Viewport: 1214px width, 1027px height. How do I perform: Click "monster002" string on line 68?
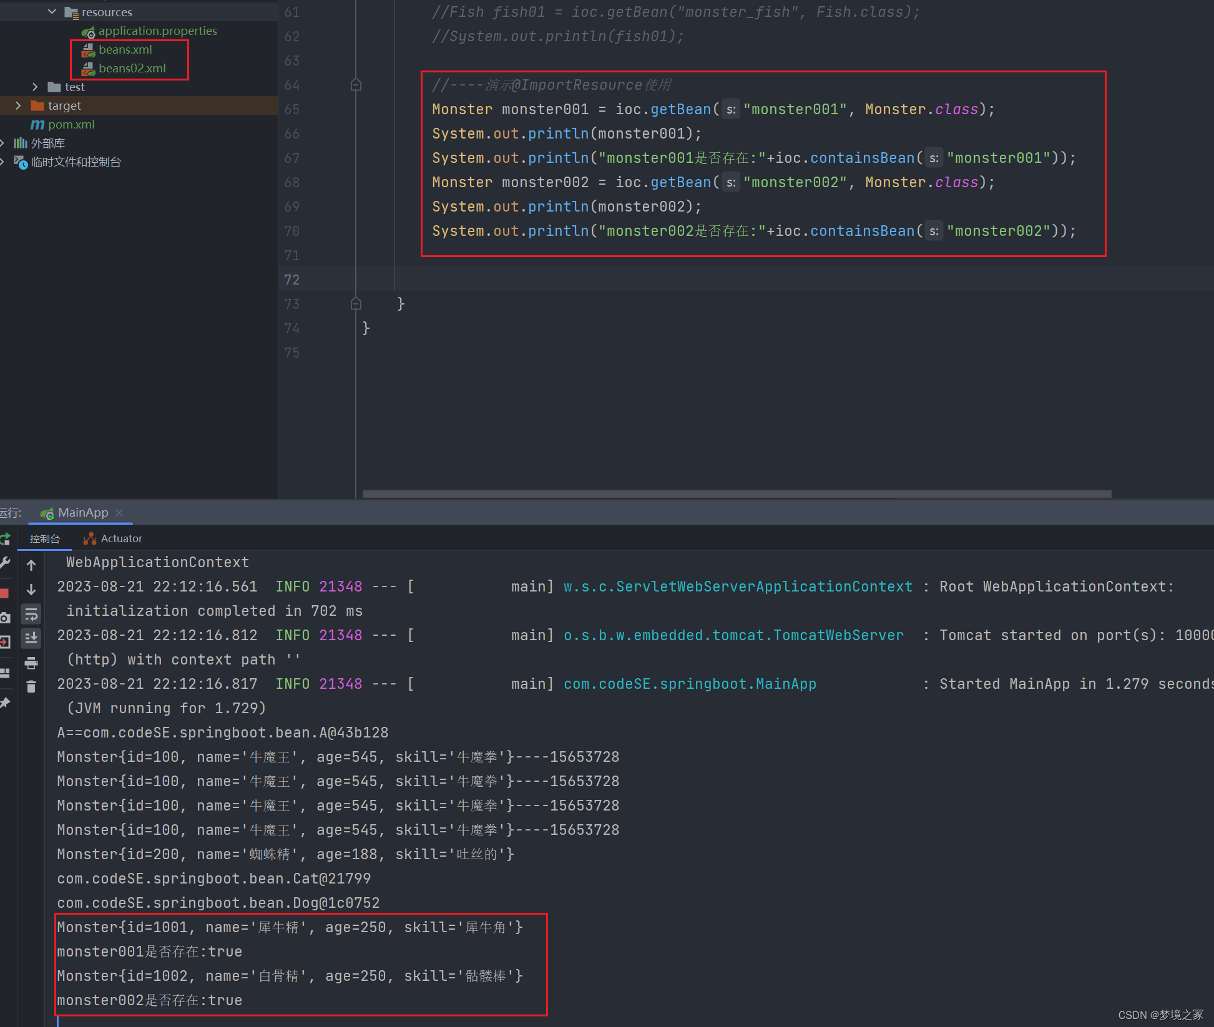[795, 182]
